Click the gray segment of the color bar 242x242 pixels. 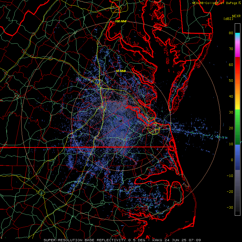237,191
